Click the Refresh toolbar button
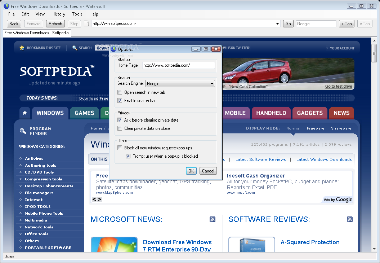Viewport: 380px width, 263px height. (x=55, y=23)
